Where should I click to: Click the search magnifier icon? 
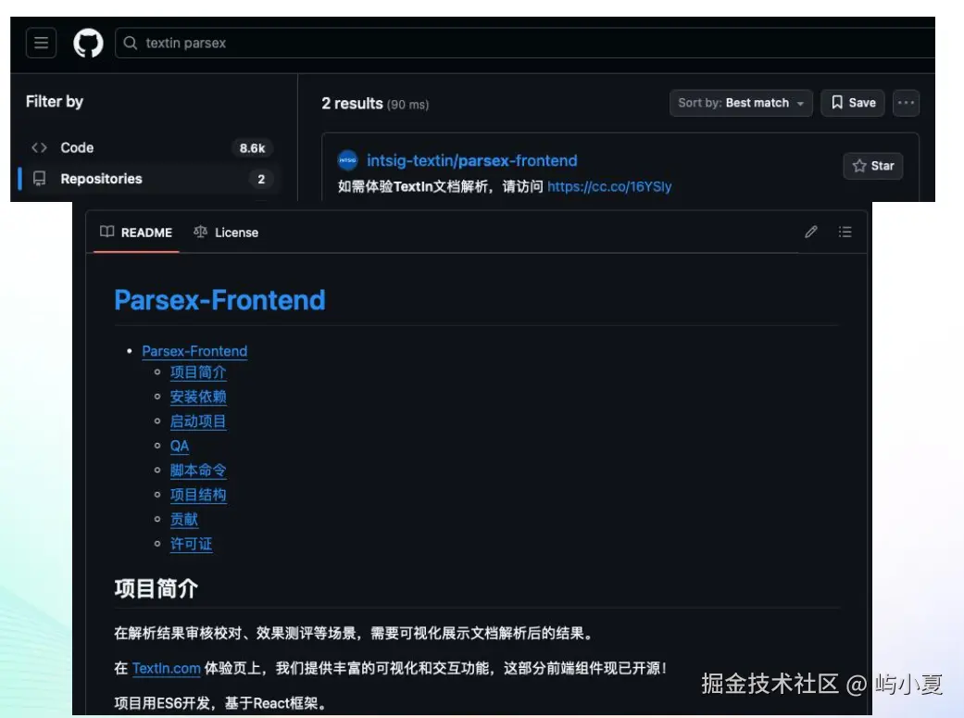click(131, 43)
